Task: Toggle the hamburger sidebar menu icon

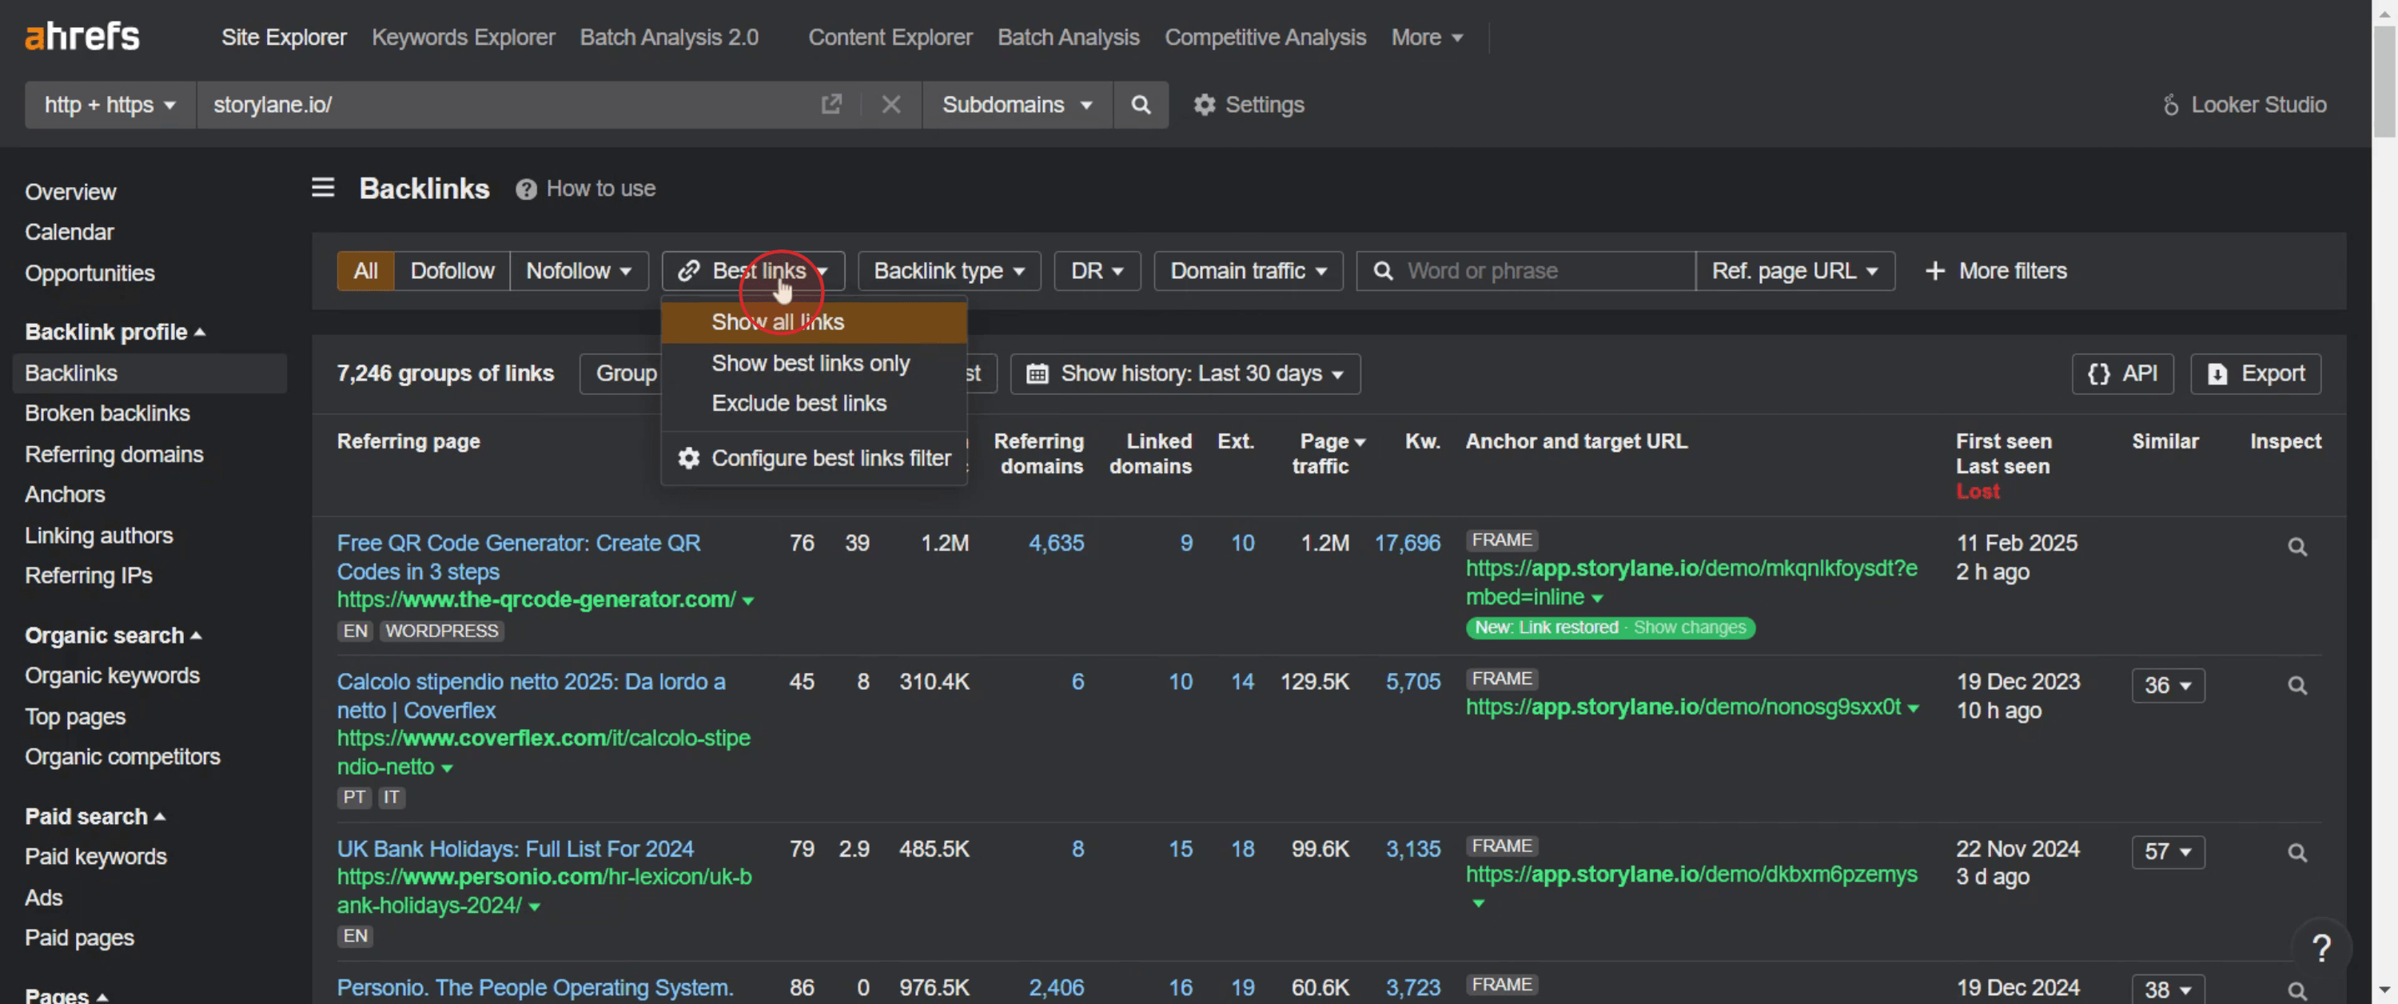Action: point(322,188)
